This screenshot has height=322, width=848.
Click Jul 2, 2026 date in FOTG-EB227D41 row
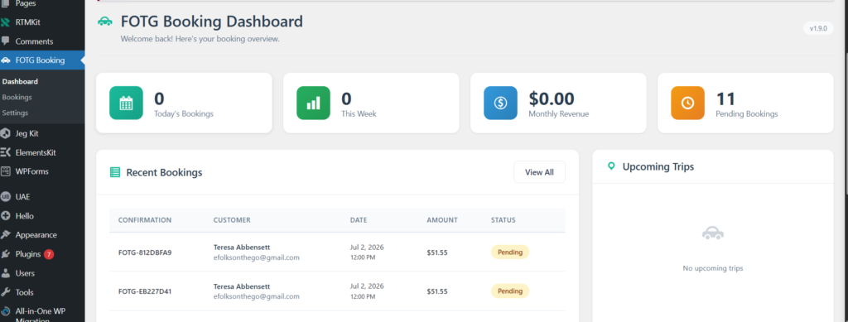(x=367, y=286)
